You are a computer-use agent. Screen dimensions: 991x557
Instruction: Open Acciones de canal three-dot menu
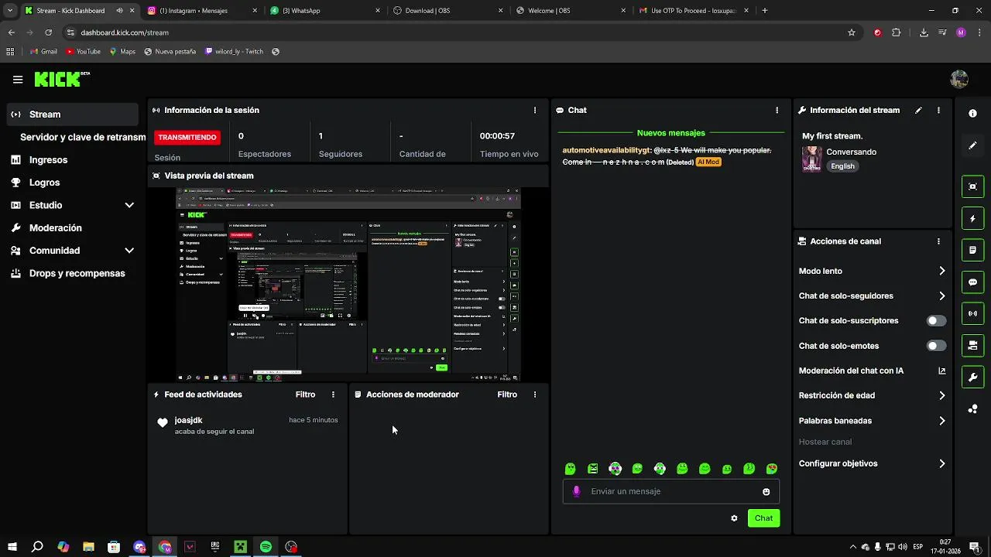938,241
